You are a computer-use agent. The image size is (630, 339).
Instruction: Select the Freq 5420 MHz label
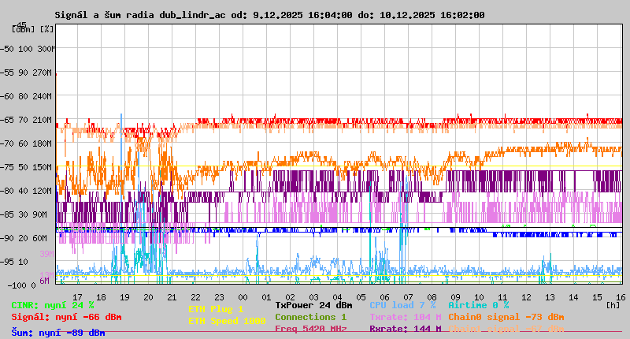[x=310, y=329]
